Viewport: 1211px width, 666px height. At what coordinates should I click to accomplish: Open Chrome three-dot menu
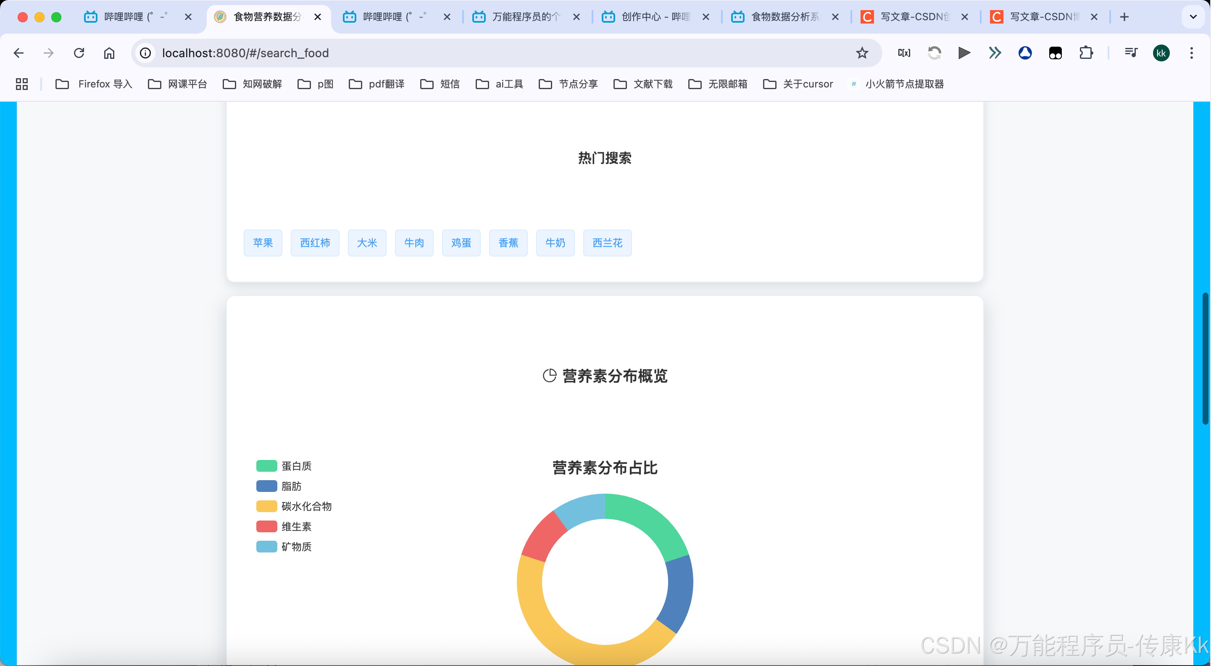tap(1191, 53)
